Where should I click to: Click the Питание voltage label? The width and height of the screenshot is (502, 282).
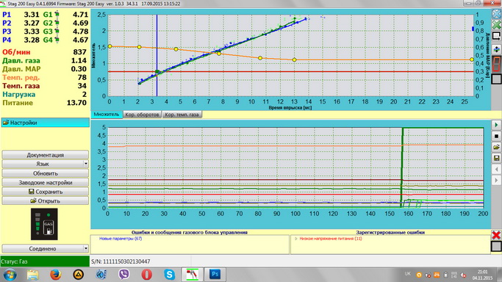click(18, 103)
